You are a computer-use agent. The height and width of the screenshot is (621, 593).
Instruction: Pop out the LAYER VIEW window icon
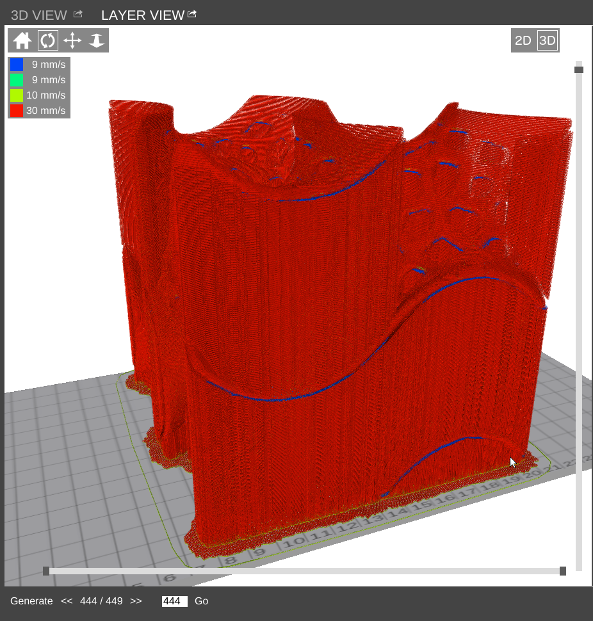[192, 14]
